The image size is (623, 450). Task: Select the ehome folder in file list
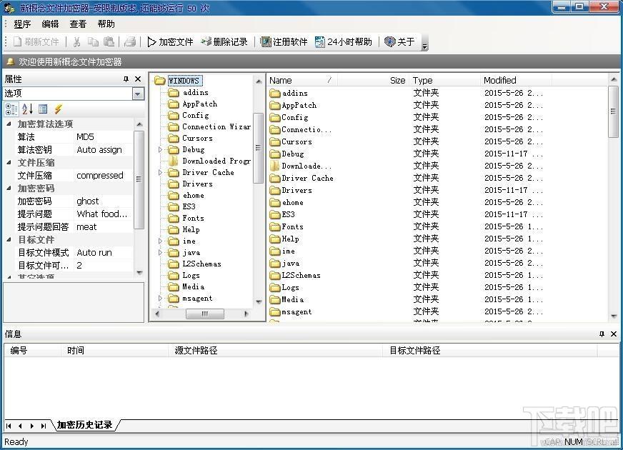coord(293,203)
